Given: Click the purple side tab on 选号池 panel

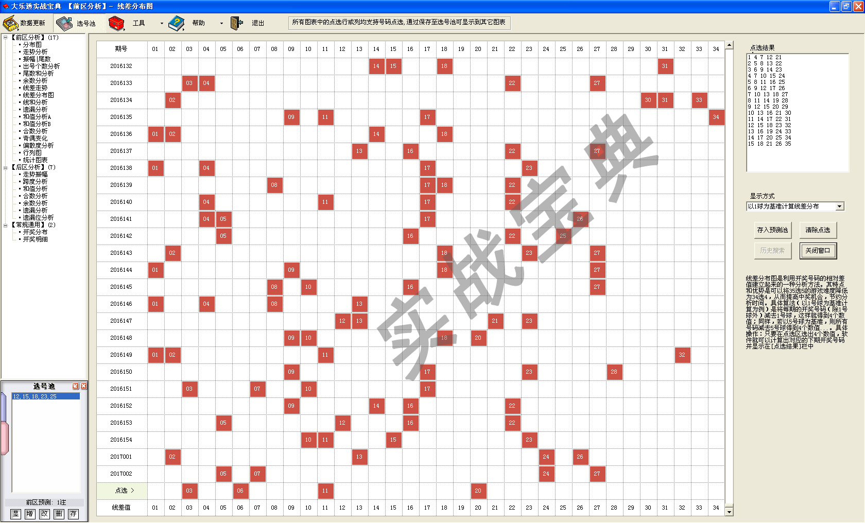Looking at the screenshot, I should 3,407.
